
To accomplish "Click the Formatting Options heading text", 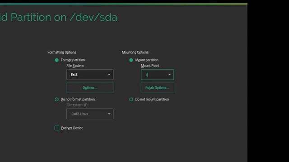I will (x=62, y=52).
